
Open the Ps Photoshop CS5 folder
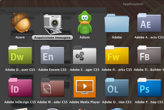pos(149,87)
